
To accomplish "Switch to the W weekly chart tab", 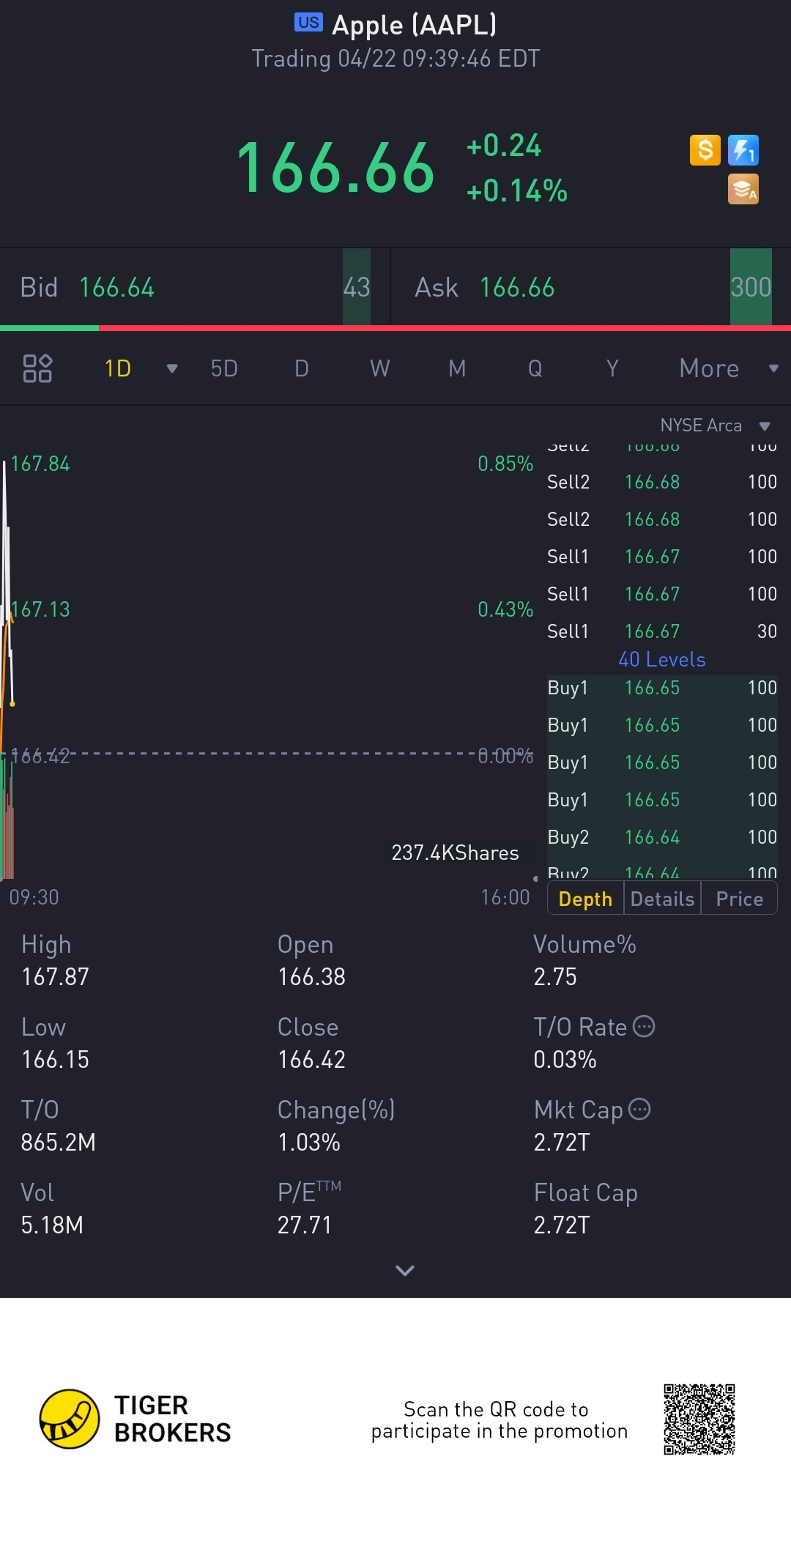I will (x=379, y=368).
